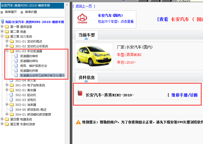Open the 维修手册/诊断 link

[185, 95]
